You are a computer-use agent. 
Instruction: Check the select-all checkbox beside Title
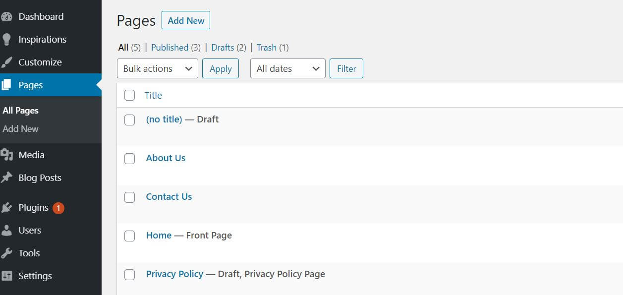pyautogui.click(x=129, y=95)
